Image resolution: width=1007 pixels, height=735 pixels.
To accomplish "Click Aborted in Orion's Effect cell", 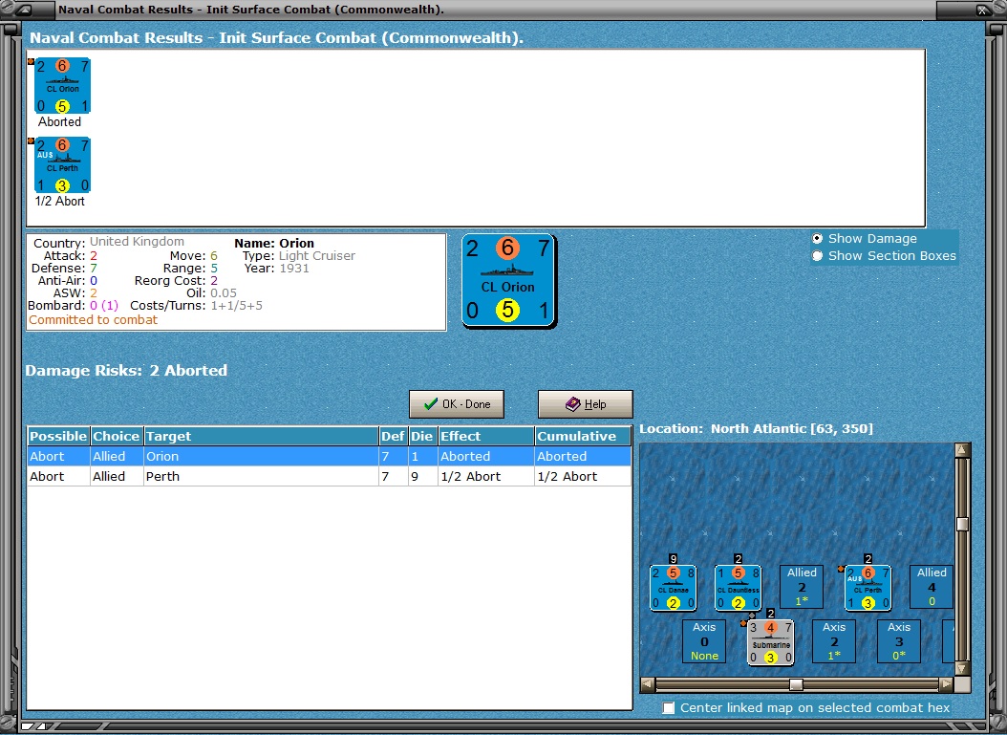I will (x=465, y=456).
